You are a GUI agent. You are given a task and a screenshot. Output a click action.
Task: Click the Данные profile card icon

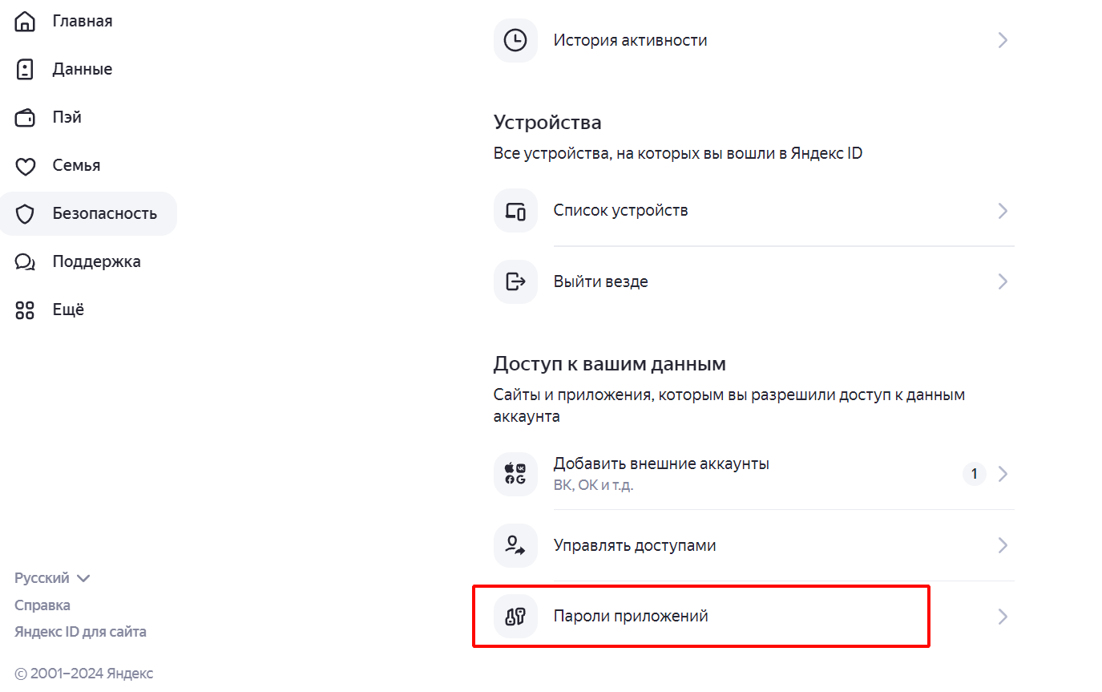tap(26, 69)
